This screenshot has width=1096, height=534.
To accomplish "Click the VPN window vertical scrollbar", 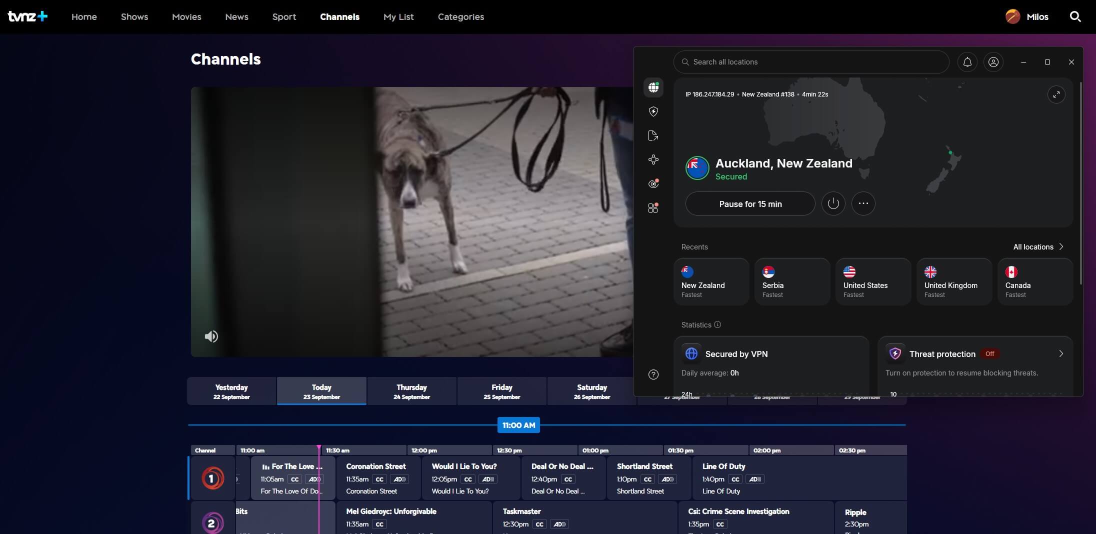I will [1080, 184].
